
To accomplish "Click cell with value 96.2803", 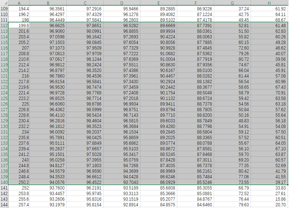I will click(x=121, y=20).
